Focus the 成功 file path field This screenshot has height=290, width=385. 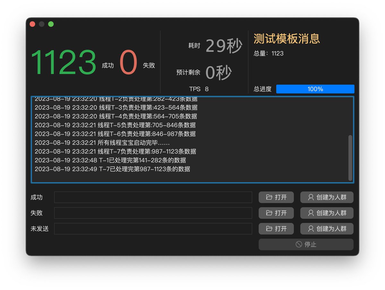coord(153,197)
